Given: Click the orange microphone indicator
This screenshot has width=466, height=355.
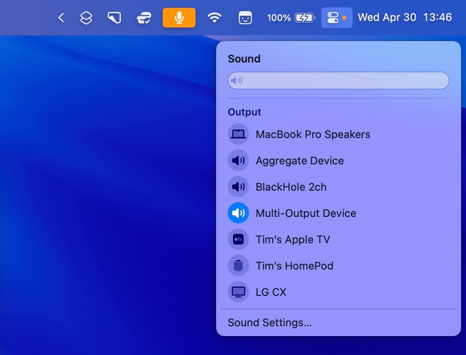Looking at the screenshot, I should (x=179, y=18).
